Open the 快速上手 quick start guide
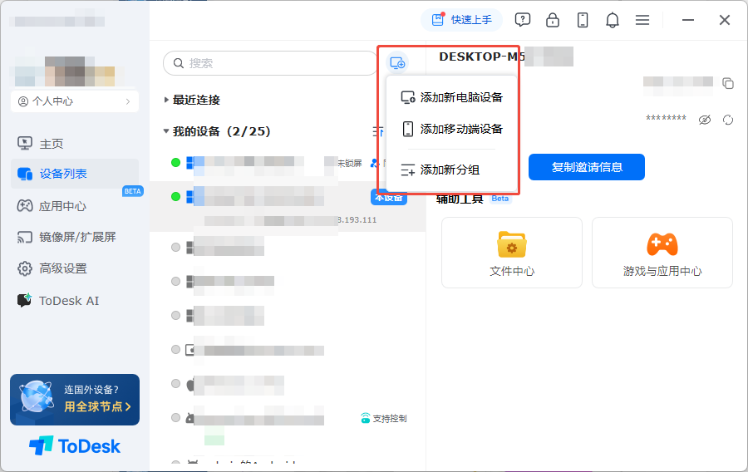Image resolution: width=748 pixels, height=472 pixels. click(461, 20)
